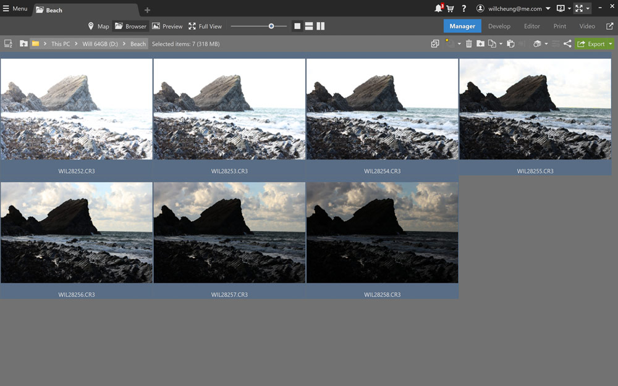Navigate to This PC breadcrumb

point(61,44)
